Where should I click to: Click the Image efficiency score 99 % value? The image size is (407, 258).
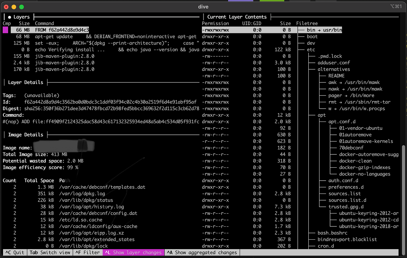click(72, 167)
